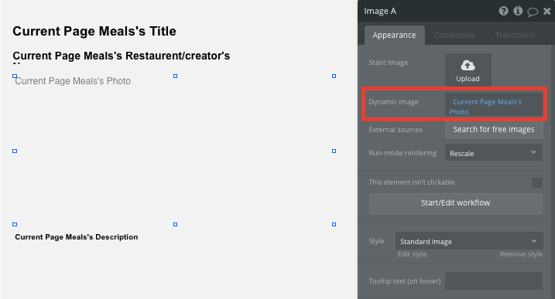Open the Run-mode rendering Rescale dropdown
This screenshot has height=299, width=555.
pos(493,153)
